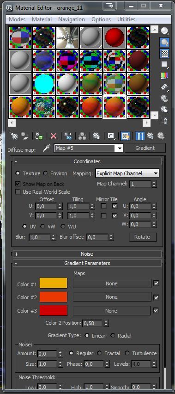Collapse the Gradient Parameters rollout
This screenshot has width=175, height=394.
(87, 263)
